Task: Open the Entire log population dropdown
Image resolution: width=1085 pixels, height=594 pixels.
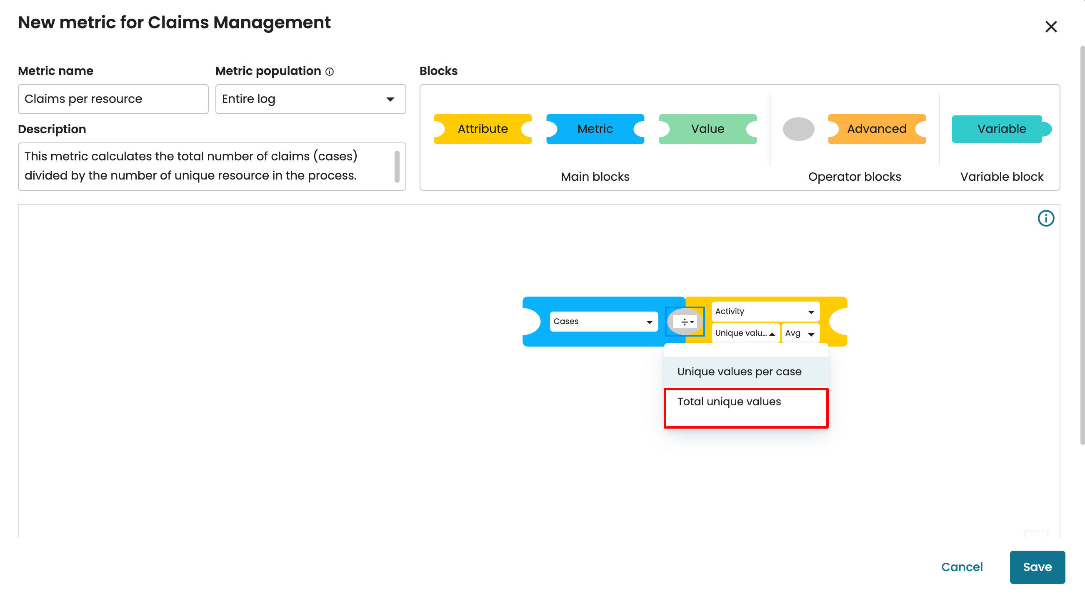Action: point(310,100)
